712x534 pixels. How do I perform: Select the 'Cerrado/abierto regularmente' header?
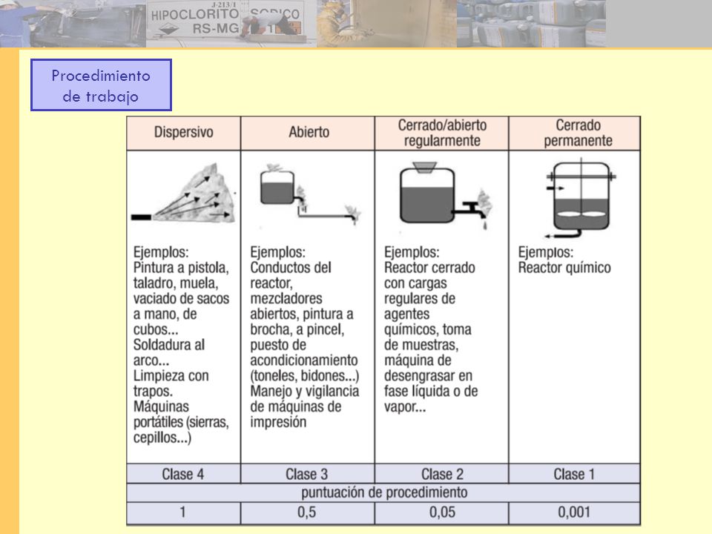pyautogui.click(x=442, y=133)
